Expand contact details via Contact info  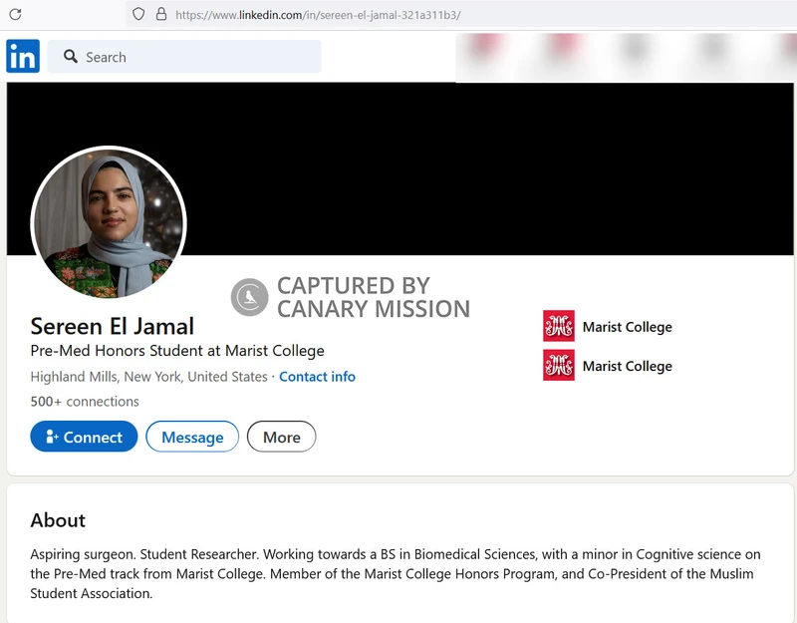click(317, 377)
